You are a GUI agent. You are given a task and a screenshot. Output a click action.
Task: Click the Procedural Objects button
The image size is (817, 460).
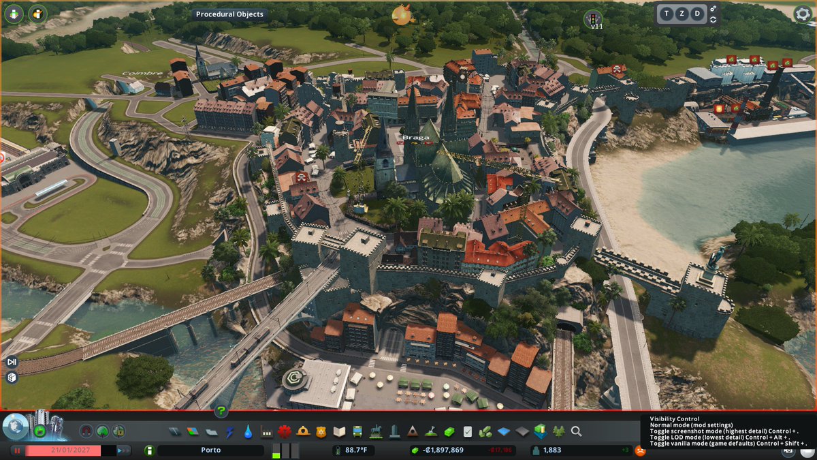(x=229, y=14)
